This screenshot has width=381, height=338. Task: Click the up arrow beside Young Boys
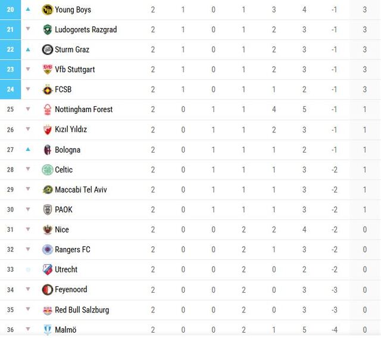[x=28, y=10]
